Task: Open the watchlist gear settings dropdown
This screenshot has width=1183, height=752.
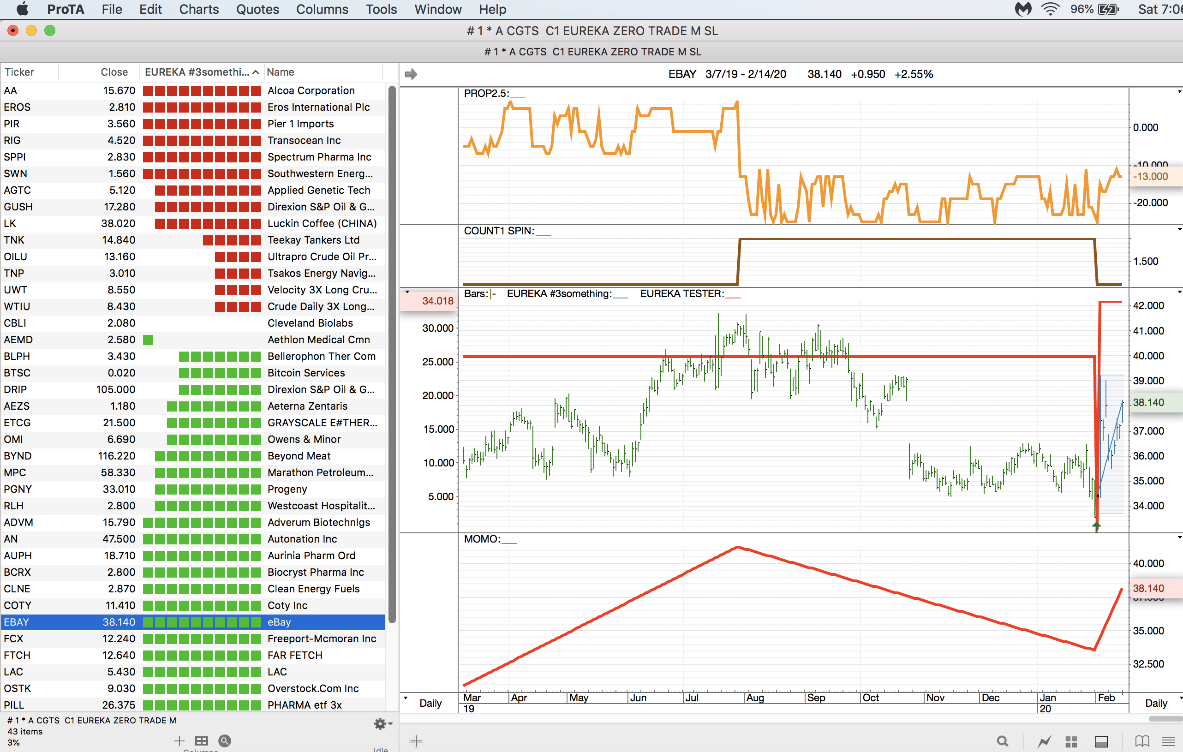Action: pyautogui.click(x=382, y=723)
